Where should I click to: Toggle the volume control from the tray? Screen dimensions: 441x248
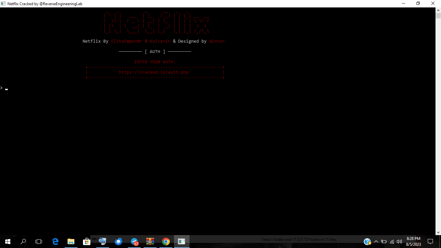[399, 242]
